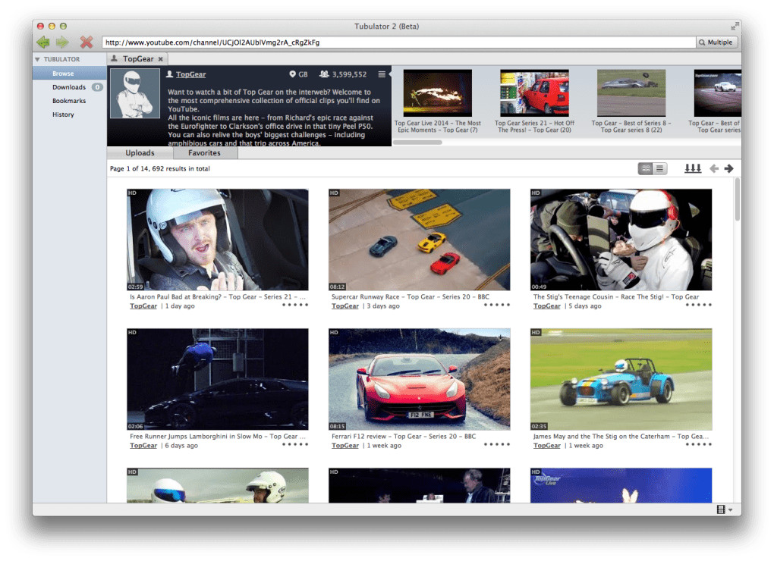774x561 pixels.
Task: Open Top Gear Live 2014 playlist thumbnail
Action: point(437,92)
